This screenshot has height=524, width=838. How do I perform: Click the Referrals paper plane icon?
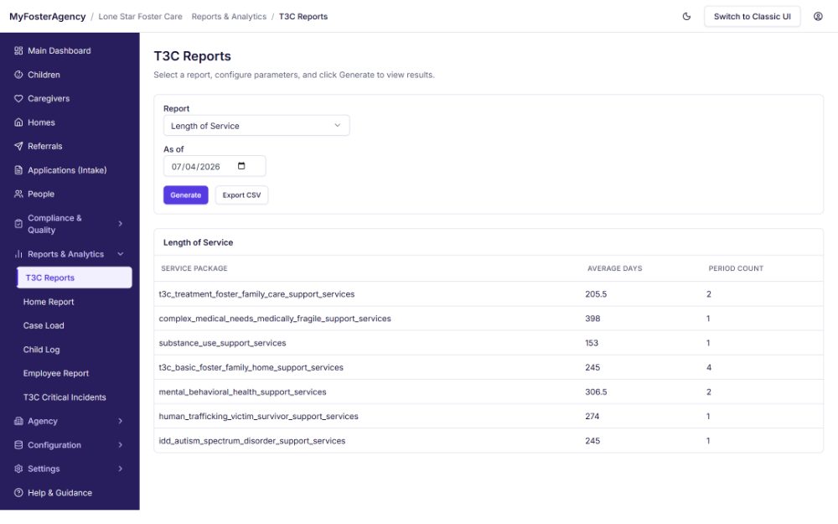pyautogui.click(x=18, y=146)
